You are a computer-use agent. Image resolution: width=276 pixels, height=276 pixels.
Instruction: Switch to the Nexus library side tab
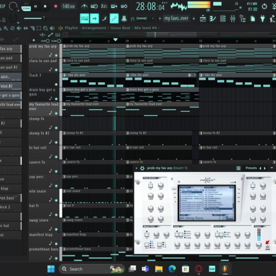(x=174, y=189)
